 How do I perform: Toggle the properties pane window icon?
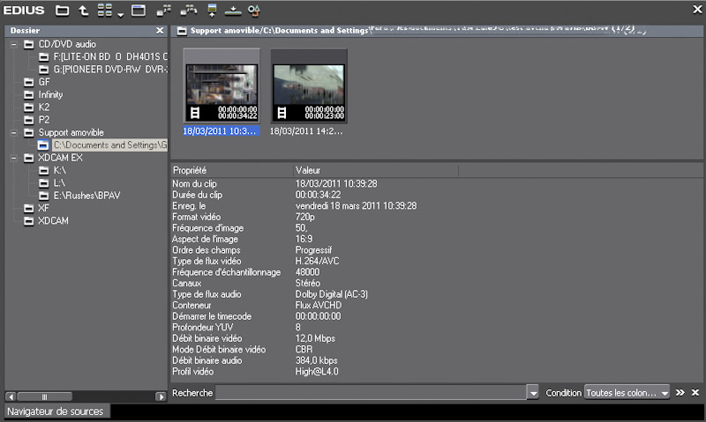(139, 10)
